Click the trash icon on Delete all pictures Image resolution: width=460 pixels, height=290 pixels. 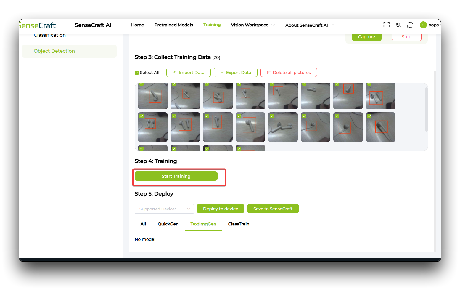pyautogui.click(x=268, y=72)
